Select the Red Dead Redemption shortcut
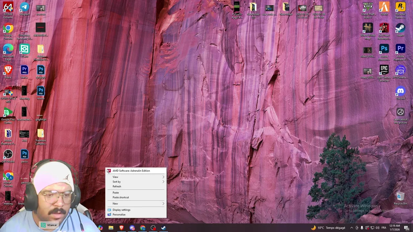413x232 pixels. coord(384,32)
